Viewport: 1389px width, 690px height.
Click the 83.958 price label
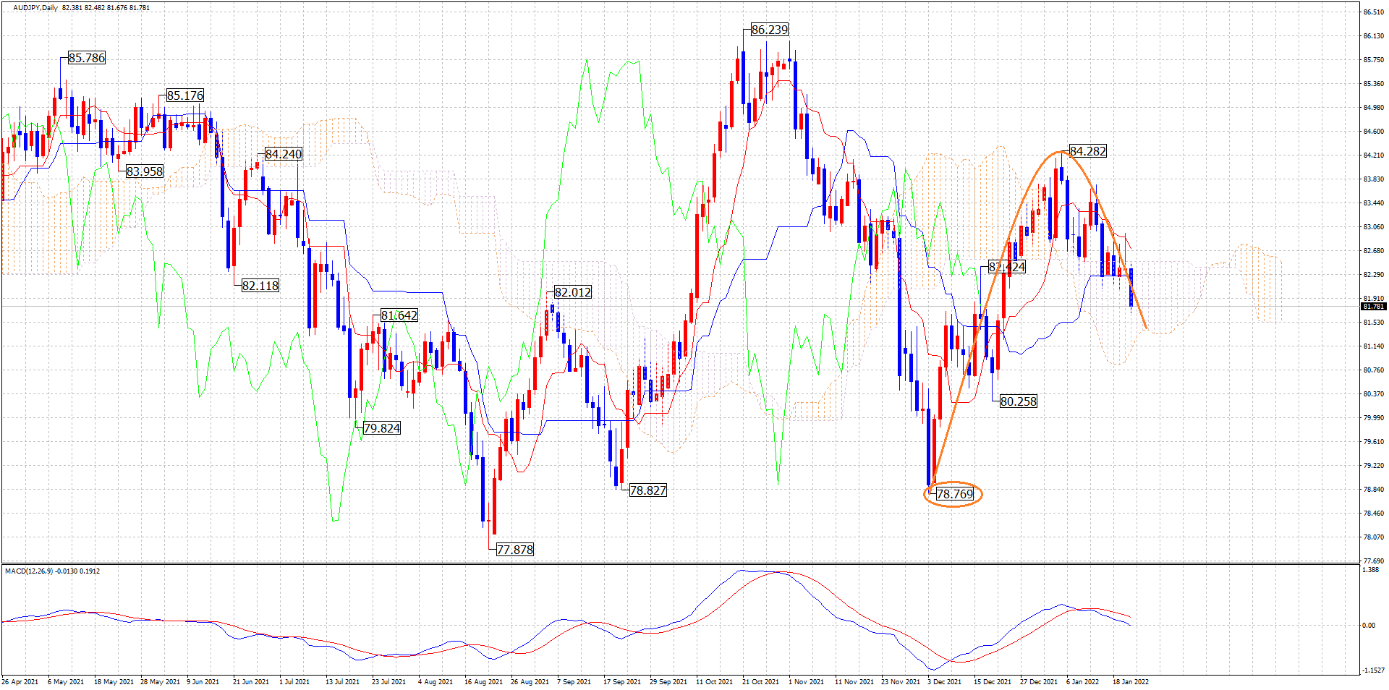144,171
